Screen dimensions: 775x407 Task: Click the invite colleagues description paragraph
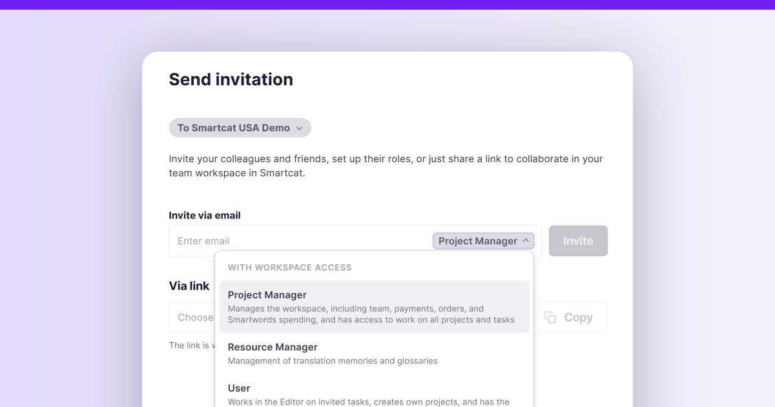[386, 166]
